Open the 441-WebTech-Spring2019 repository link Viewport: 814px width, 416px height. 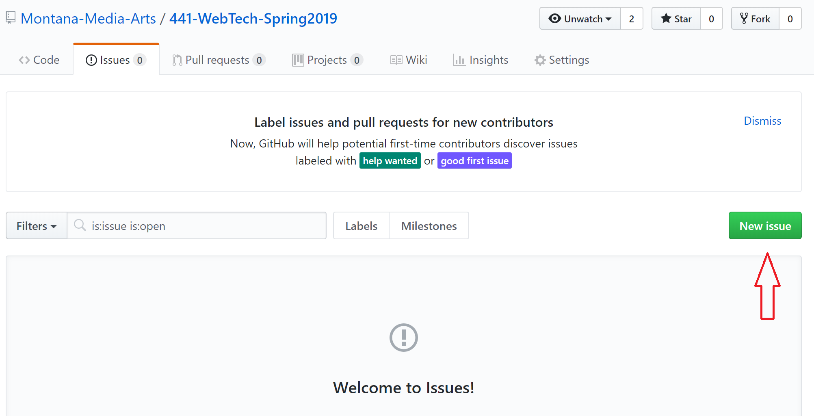[253, 19]
